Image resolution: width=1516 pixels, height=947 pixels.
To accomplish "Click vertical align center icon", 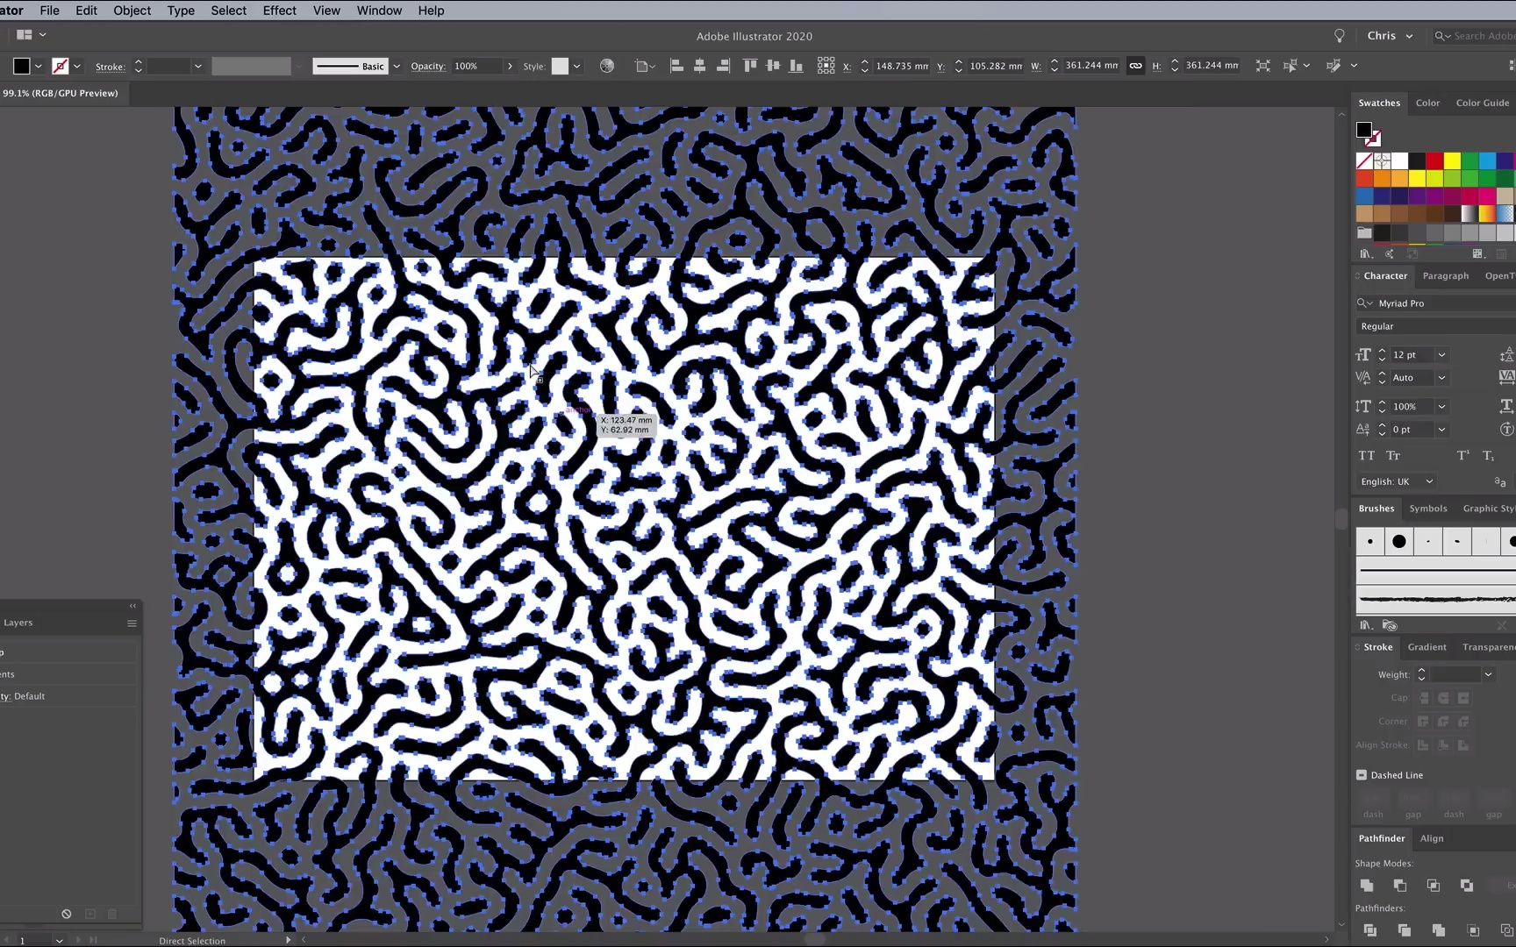I will point(773,66).
